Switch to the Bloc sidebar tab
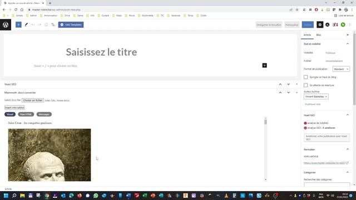Image resolution: width=356 pixels, height=200 pixels. tap(319, 35)
